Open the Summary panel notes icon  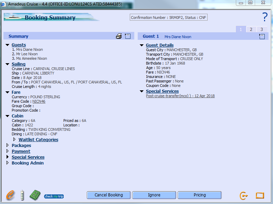[128, 36]
